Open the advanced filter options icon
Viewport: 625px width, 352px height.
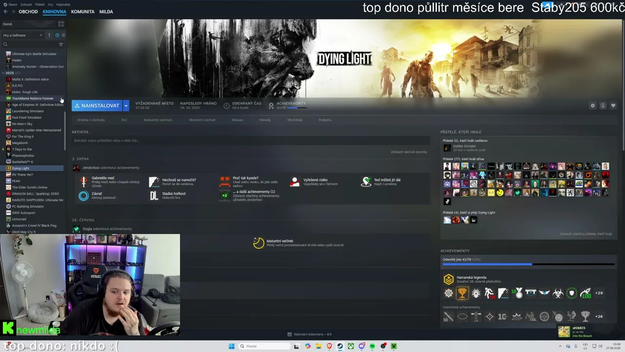(x=61, y=44)
